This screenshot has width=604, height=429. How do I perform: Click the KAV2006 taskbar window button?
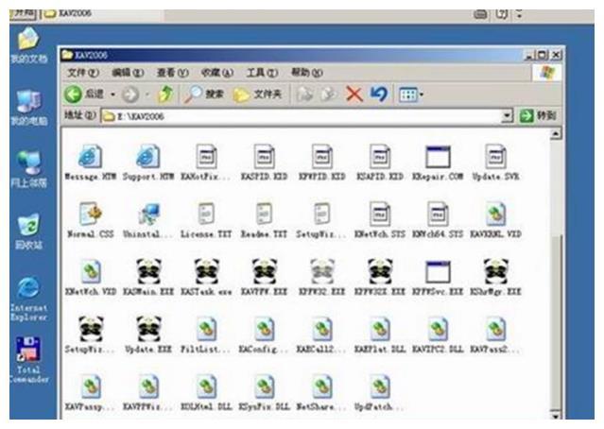(102, 14)
